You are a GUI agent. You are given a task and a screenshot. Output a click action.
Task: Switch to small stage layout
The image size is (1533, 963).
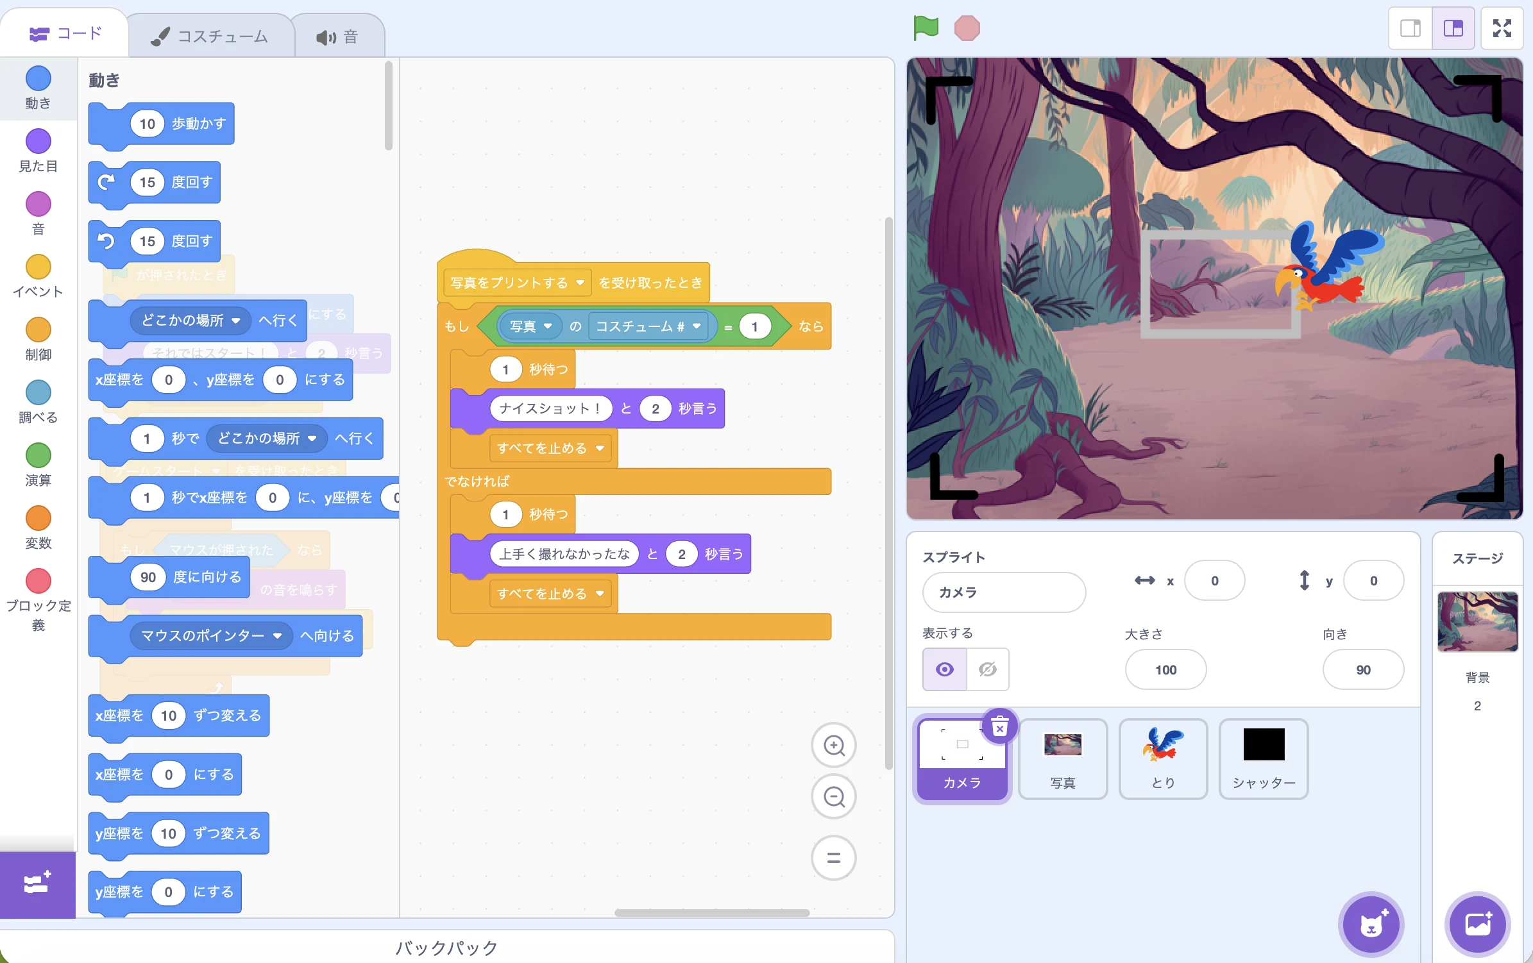point(1410,28)
